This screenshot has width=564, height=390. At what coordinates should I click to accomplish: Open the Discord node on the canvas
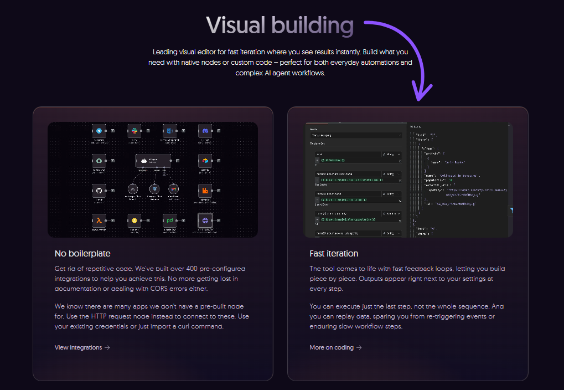(206, 131)
